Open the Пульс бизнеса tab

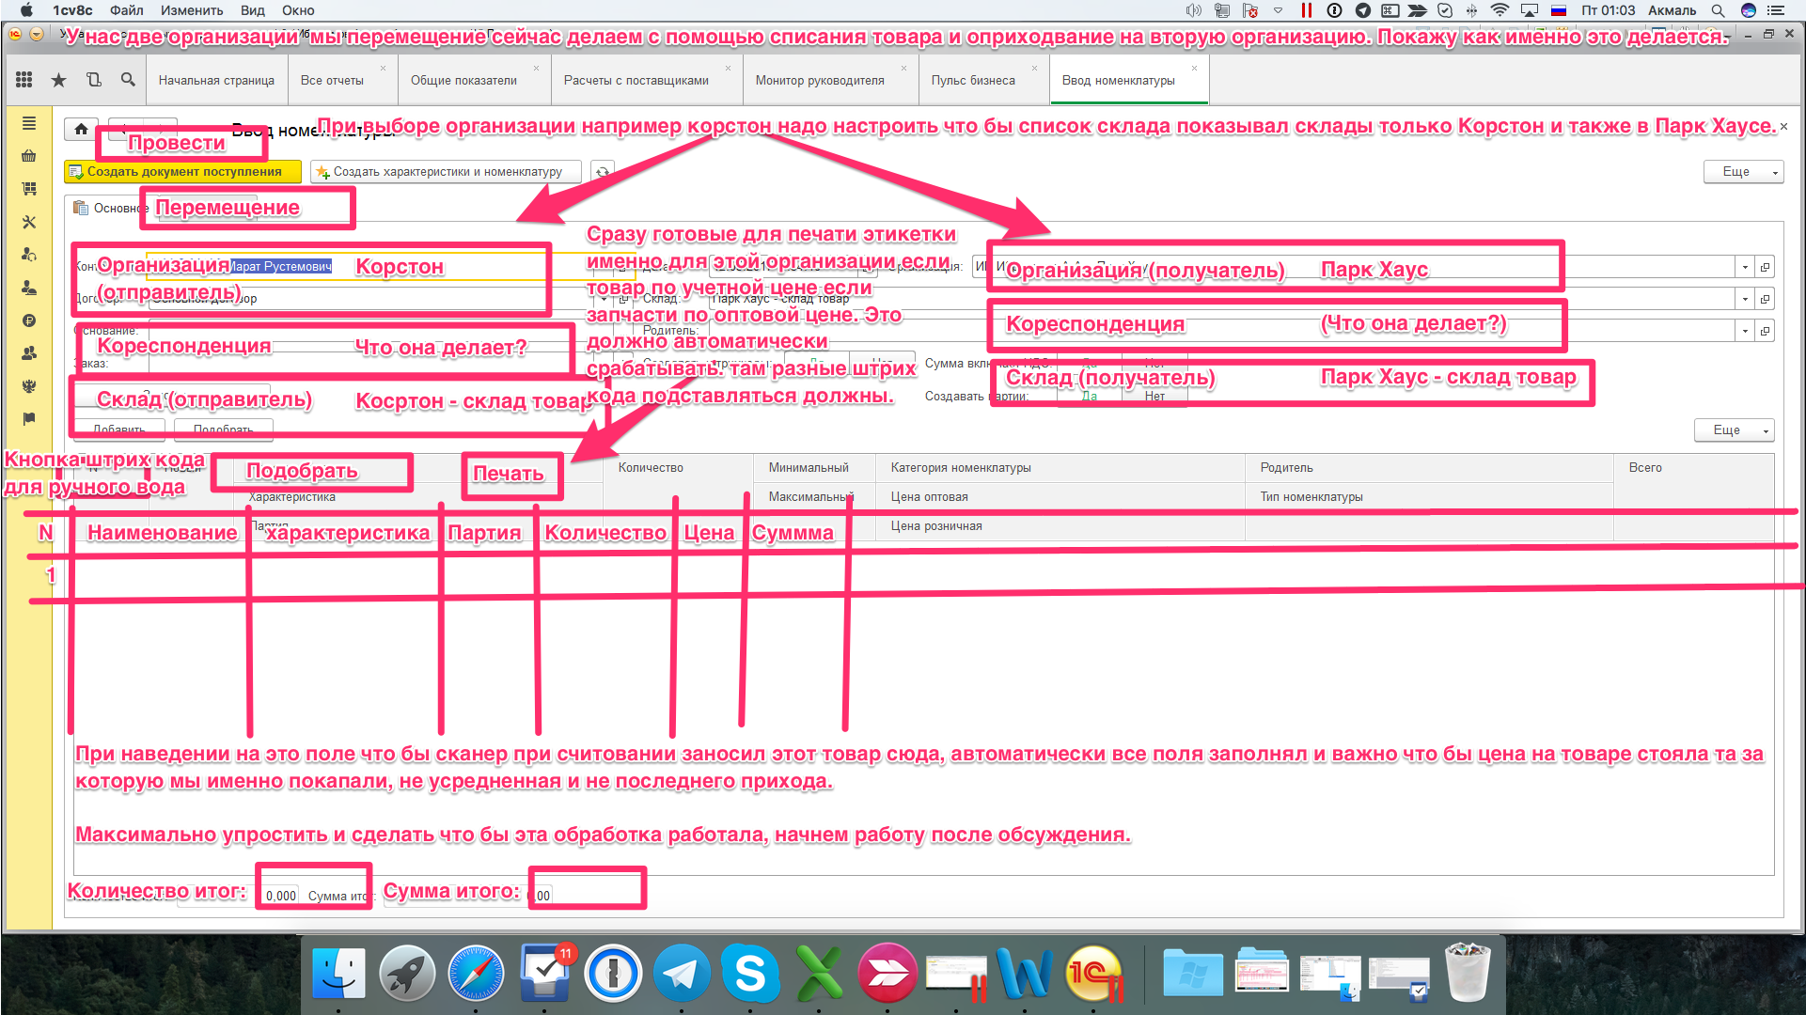click(x=972, y=81)
